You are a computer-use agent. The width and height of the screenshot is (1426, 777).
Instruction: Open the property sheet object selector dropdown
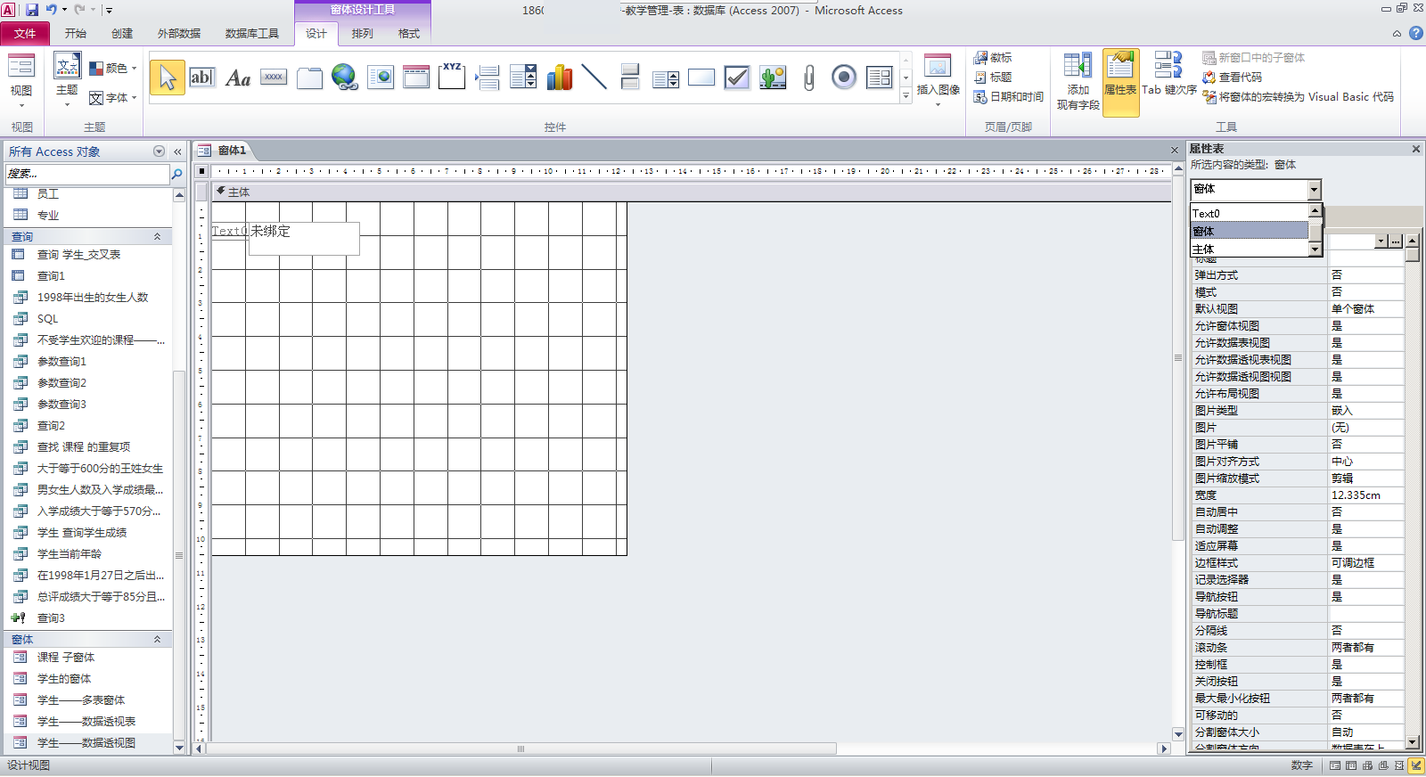pos(1314,189)
